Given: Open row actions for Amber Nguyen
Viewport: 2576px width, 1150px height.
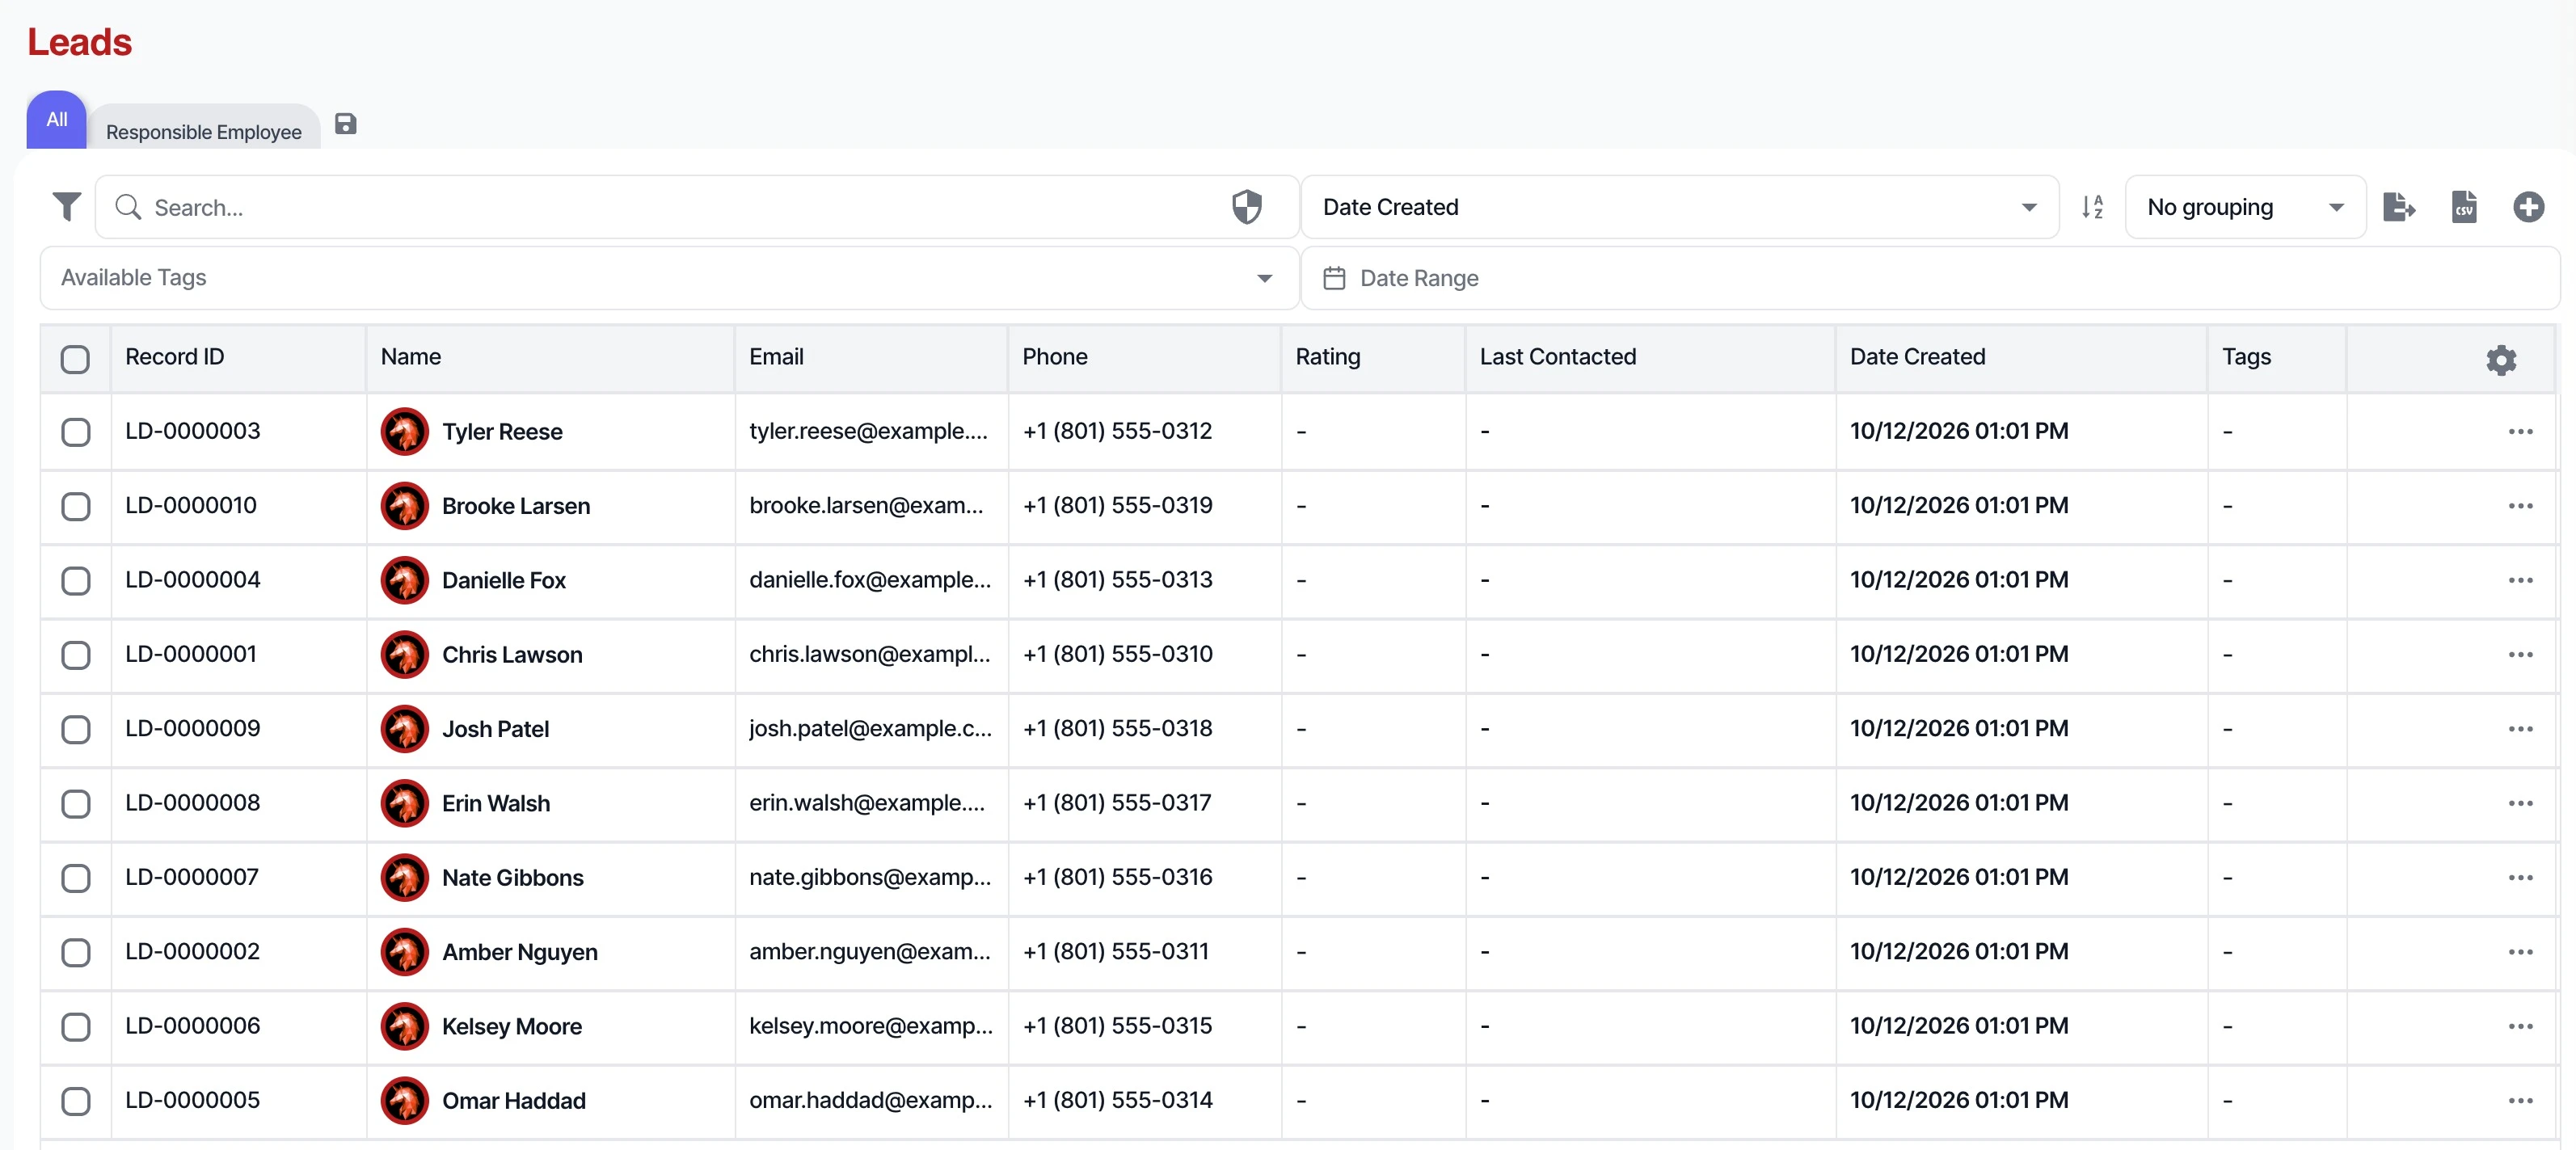Looking at the screenshot, I should tap(2520, 952).
